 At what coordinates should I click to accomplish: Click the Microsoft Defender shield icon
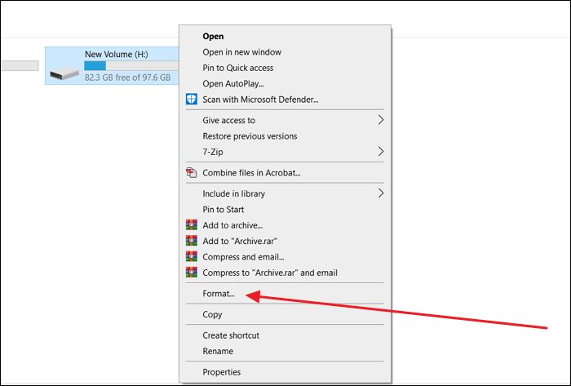click(x=192, y=100)
